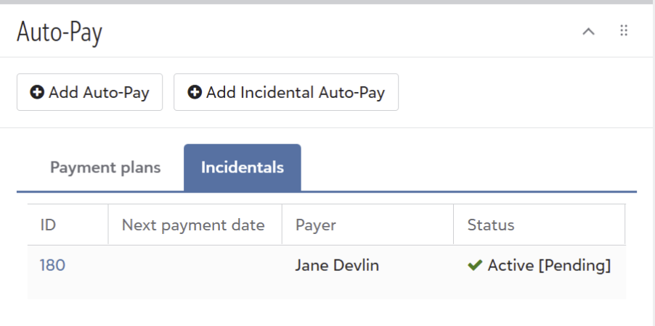655x326 pixels.
Task: Click the Active [Pending] status text
Action: click(549, 266)
